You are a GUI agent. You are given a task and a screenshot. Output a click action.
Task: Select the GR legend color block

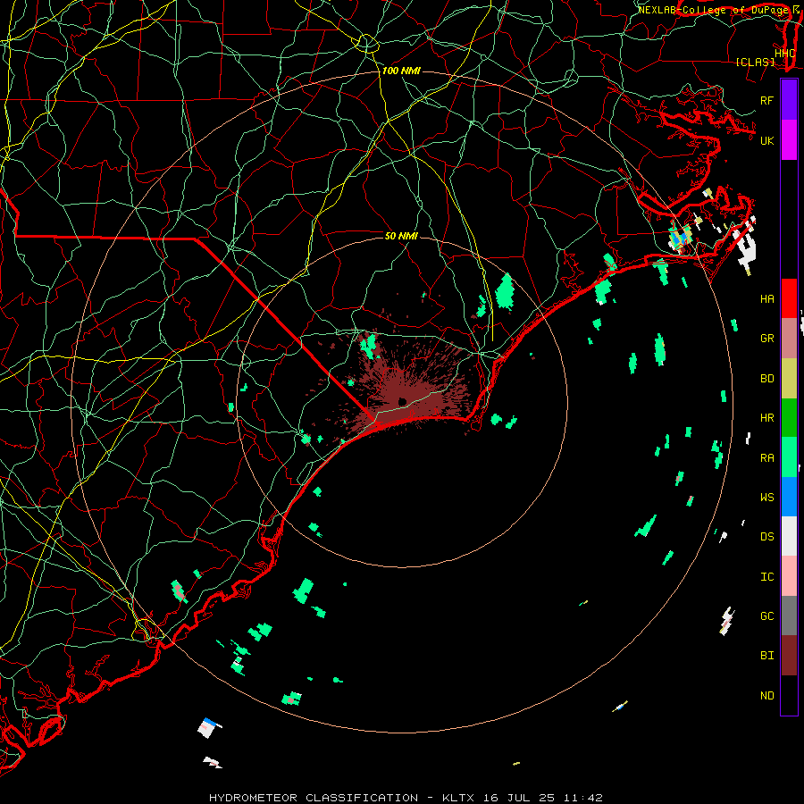pyautogui.click(x=789, y=339)
